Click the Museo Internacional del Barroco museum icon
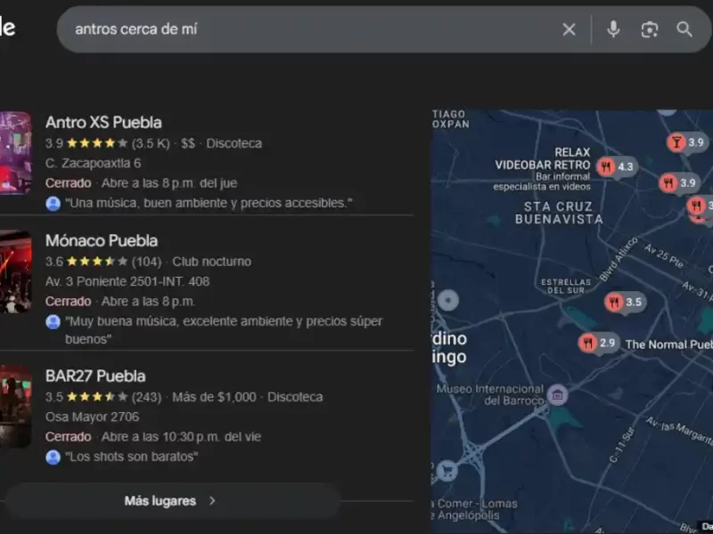This screenshot has width=713, height=534. click(x=558, y=394)
